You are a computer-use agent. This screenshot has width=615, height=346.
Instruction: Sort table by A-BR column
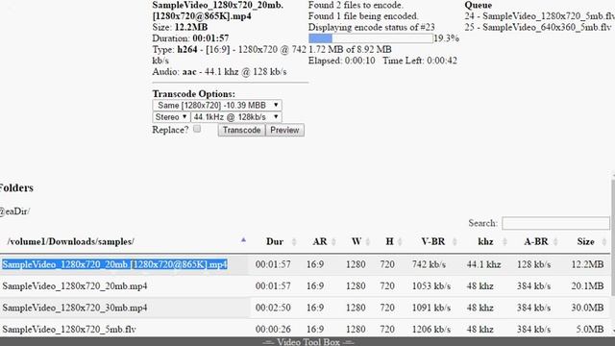pos(536,241)
